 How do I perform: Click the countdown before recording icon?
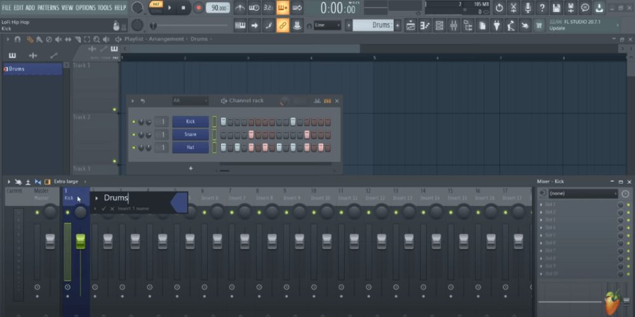pyautogui.click(x=269, y=7)
